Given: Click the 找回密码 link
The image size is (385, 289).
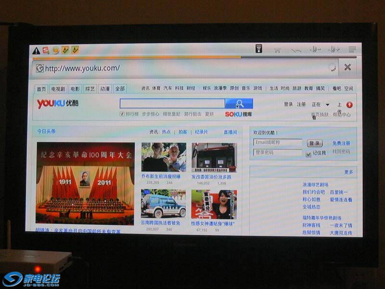Looking at the screenshot, I should (341, 152).
